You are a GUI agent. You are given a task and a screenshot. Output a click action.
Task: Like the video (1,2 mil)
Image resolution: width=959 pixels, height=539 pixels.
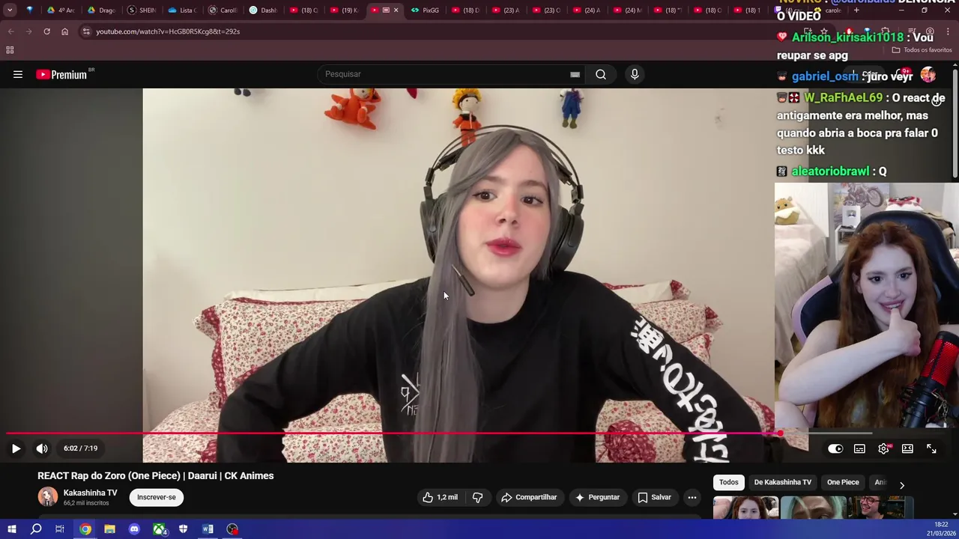pyautogui.click(x=440, y=497)
